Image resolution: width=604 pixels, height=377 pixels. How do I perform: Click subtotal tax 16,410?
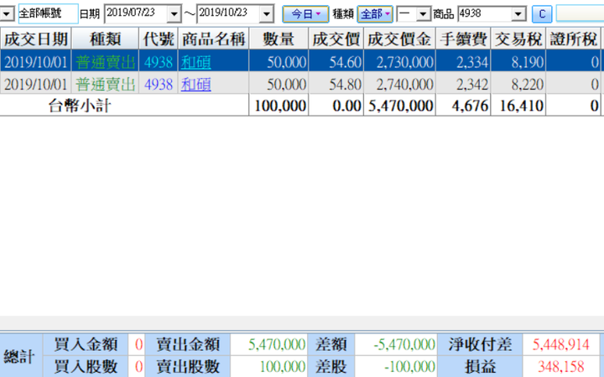coord(522,106)
